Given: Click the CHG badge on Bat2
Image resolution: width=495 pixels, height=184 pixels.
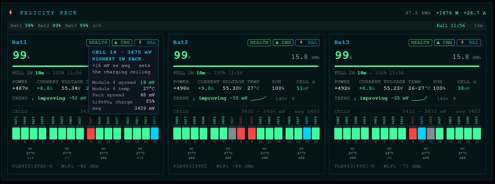Looking at the screenshot, I should point(283,43).
